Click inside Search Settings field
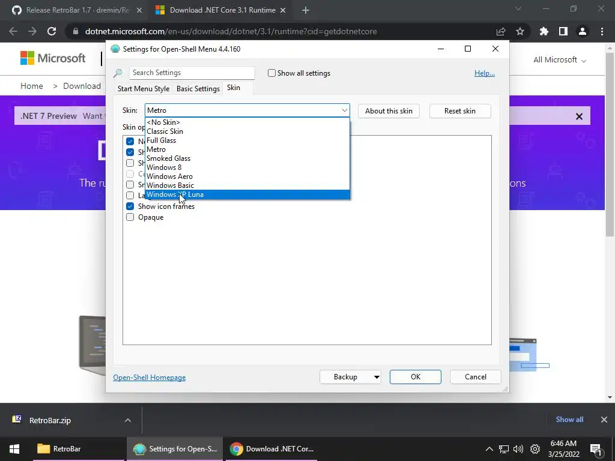 click(x=192, y=73)
